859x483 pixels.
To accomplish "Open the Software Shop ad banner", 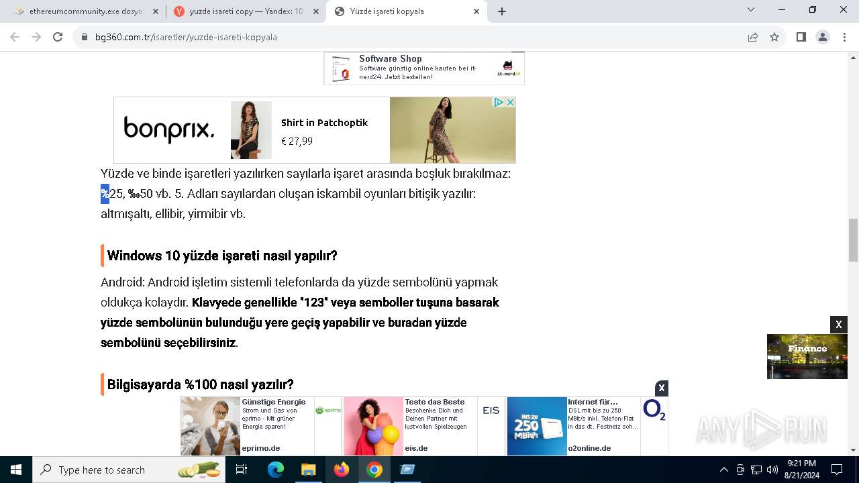I will pos(424,68).
